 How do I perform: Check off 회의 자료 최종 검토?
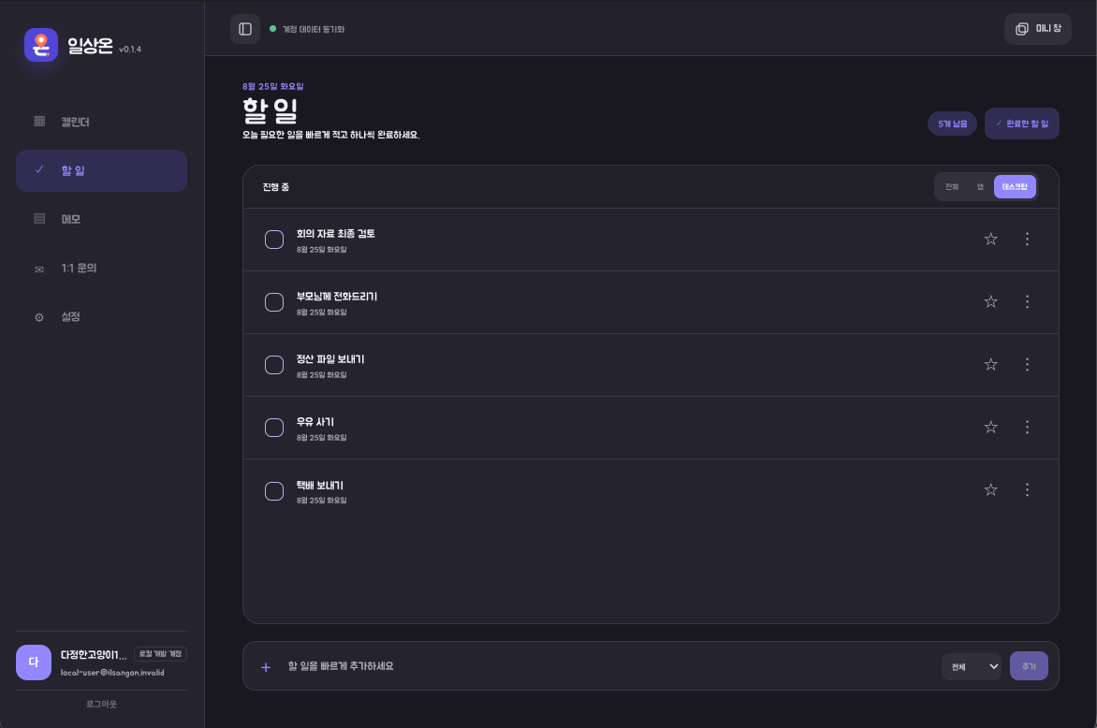pyautogui.click(x=274, y=240)
